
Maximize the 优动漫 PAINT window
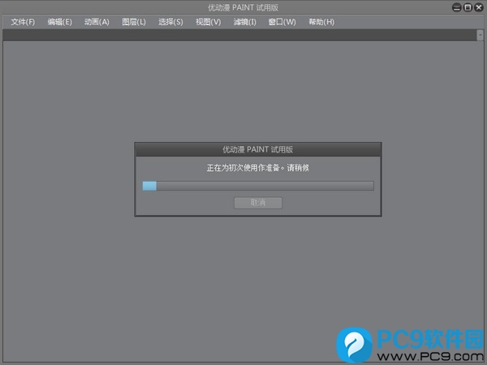(x=468, y=7)
